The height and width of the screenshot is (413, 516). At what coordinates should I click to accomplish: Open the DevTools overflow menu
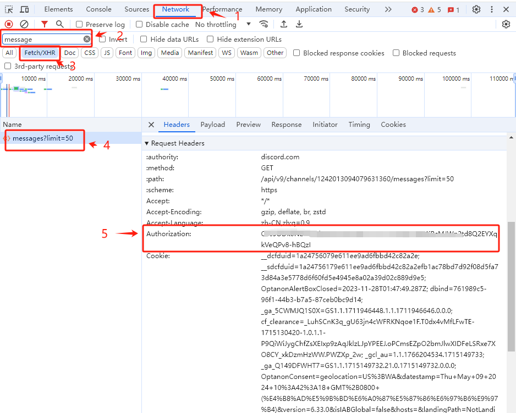coord(492,9)
